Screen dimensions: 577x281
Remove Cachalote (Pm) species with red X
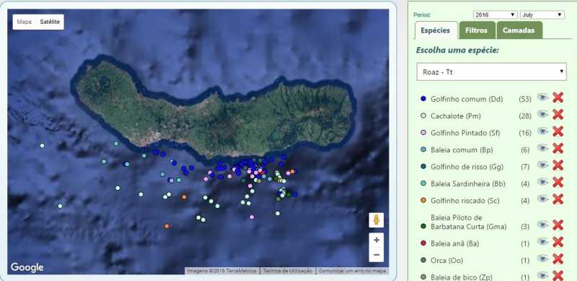[558, 115]
